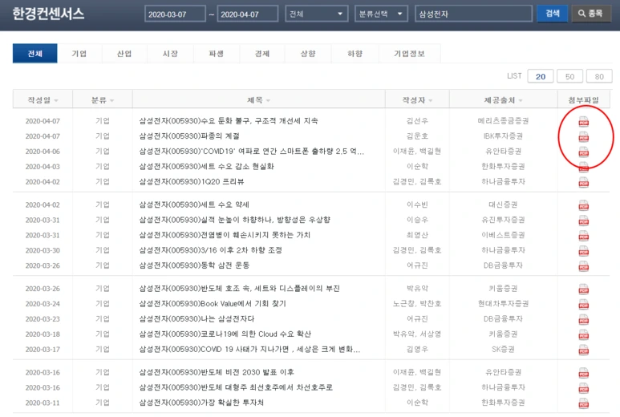620x417 pixels.
Task: Open PDF for '세트 수요 감소 현실화' report
Action: tap(583, 167)
